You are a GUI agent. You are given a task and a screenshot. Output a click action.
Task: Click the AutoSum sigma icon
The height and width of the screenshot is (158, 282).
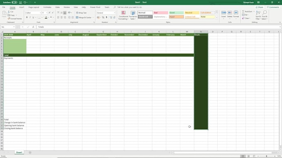pyautogui.click(x=243, y=12)
